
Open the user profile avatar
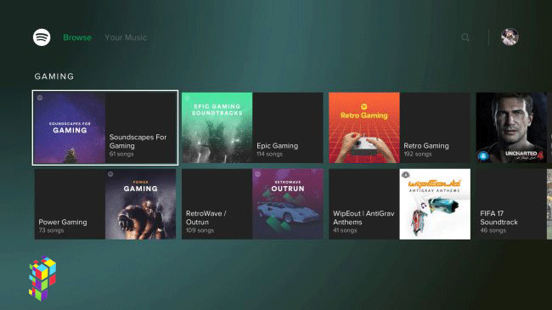[510, 37]
